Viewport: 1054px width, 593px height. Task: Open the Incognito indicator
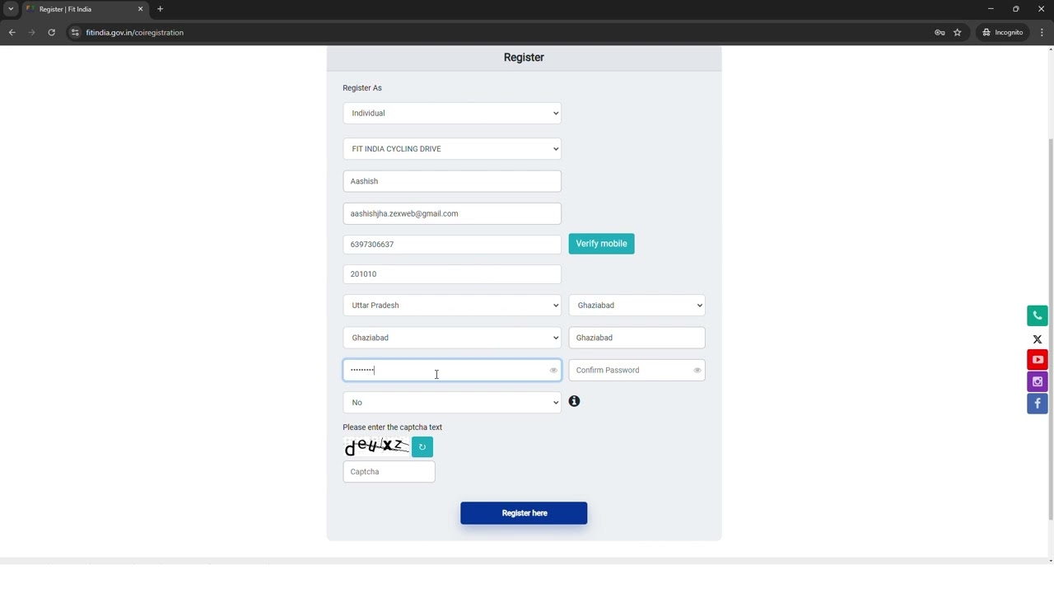point(1002,32)
